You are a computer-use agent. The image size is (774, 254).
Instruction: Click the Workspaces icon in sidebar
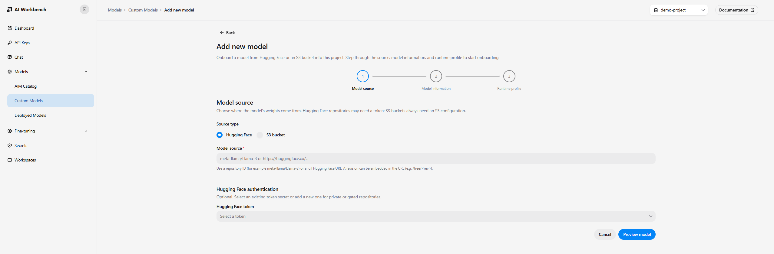10,160
